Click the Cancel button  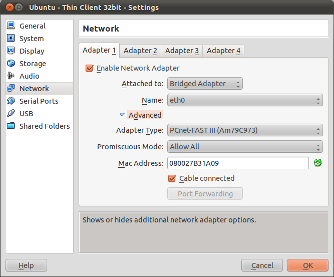coord(262,265)
